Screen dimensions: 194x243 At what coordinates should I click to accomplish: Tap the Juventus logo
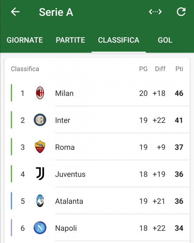tap(40, 174)
